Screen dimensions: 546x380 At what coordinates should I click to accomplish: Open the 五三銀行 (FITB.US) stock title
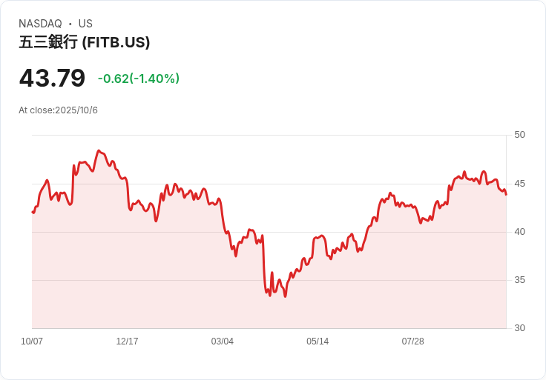(85, 42)
